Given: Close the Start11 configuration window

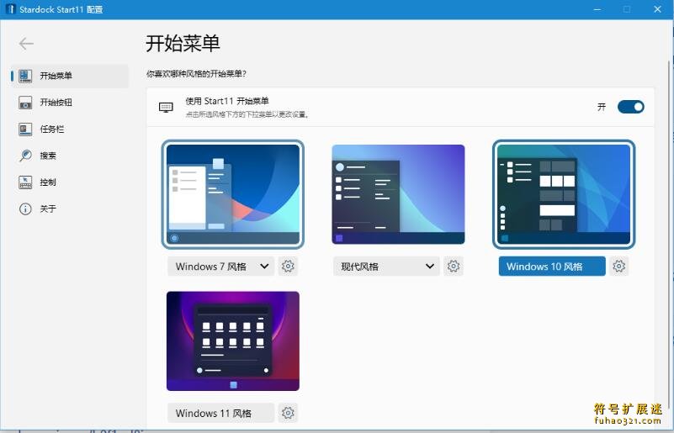Looking at the screenshot, I should pos(657,9).
